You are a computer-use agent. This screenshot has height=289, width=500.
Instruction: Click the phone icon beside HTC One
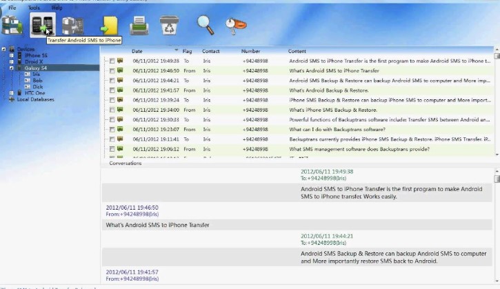click(19, 93)
